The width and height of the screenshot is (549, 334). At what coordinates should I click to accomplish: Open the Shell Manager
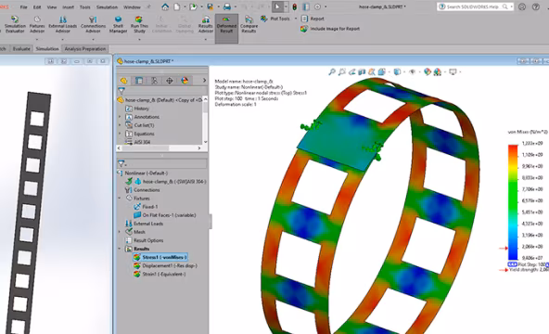[x=118, y=24]
